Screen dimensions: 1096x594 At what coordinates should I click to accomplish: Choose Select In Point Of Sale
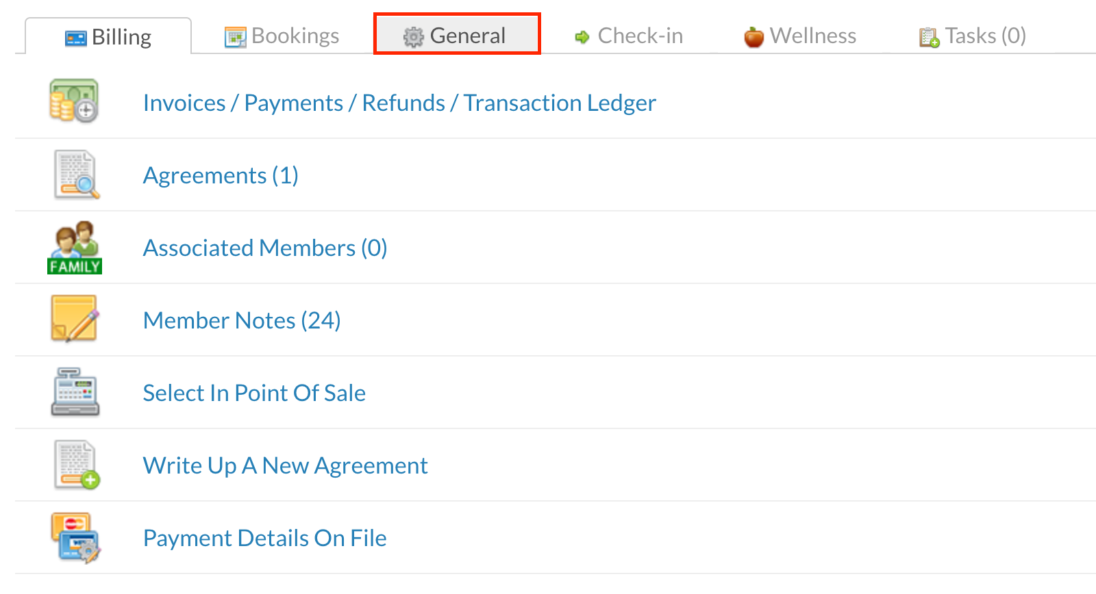pyautogui.click(x=254, y=393)
